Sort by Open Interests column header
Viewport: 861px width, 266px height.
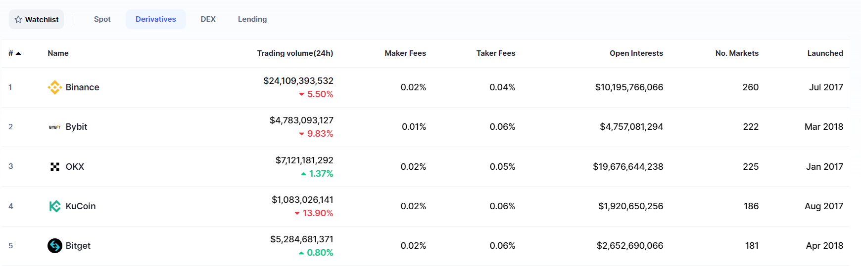[636, 53]
